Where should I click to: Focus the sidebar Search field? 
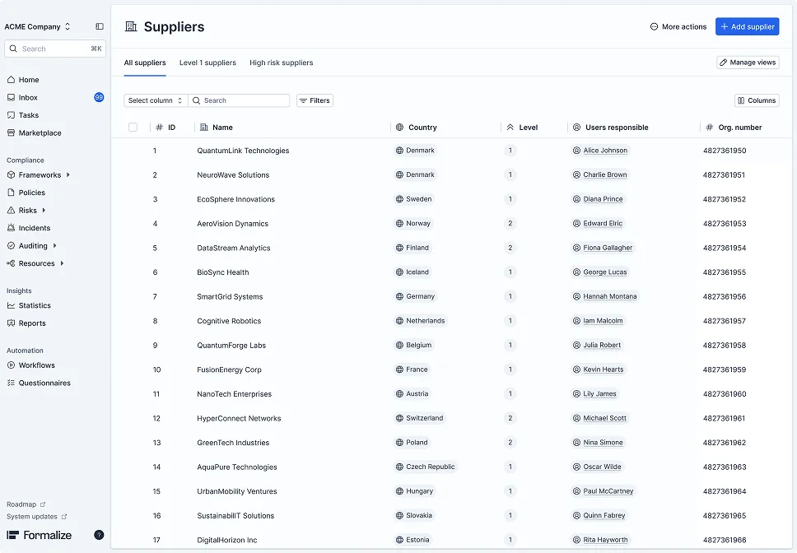[x=55, y=49]
